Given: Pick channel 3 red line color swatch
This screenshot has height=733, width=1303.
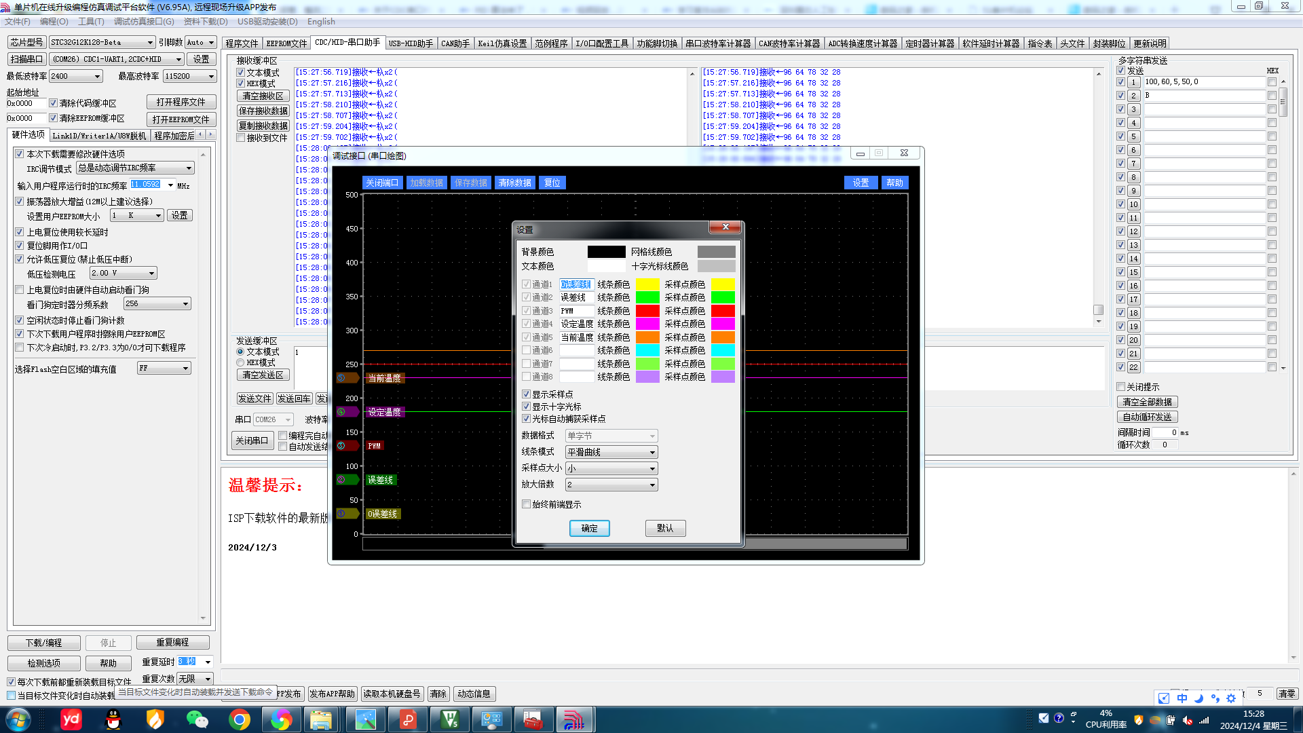Looking at the screenshot, I should coord(647,311).
